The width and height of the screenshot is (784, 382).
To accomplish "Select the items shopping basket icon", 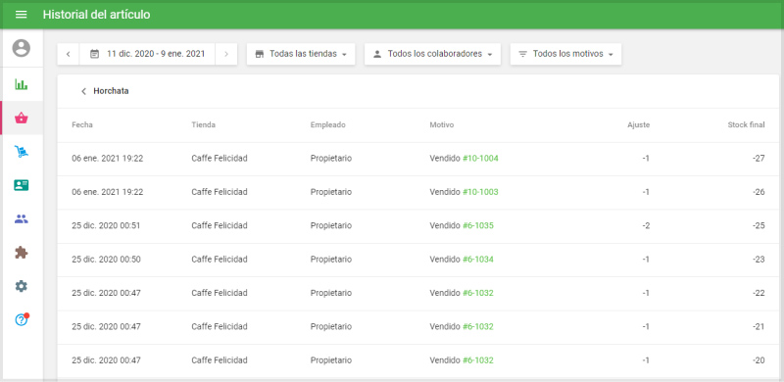I will click(x=22, y=119).
